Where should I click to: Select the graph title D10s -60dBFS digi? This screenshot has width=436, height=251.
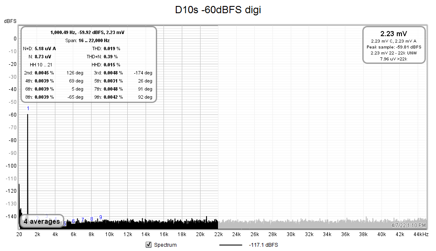pos(218,10)
